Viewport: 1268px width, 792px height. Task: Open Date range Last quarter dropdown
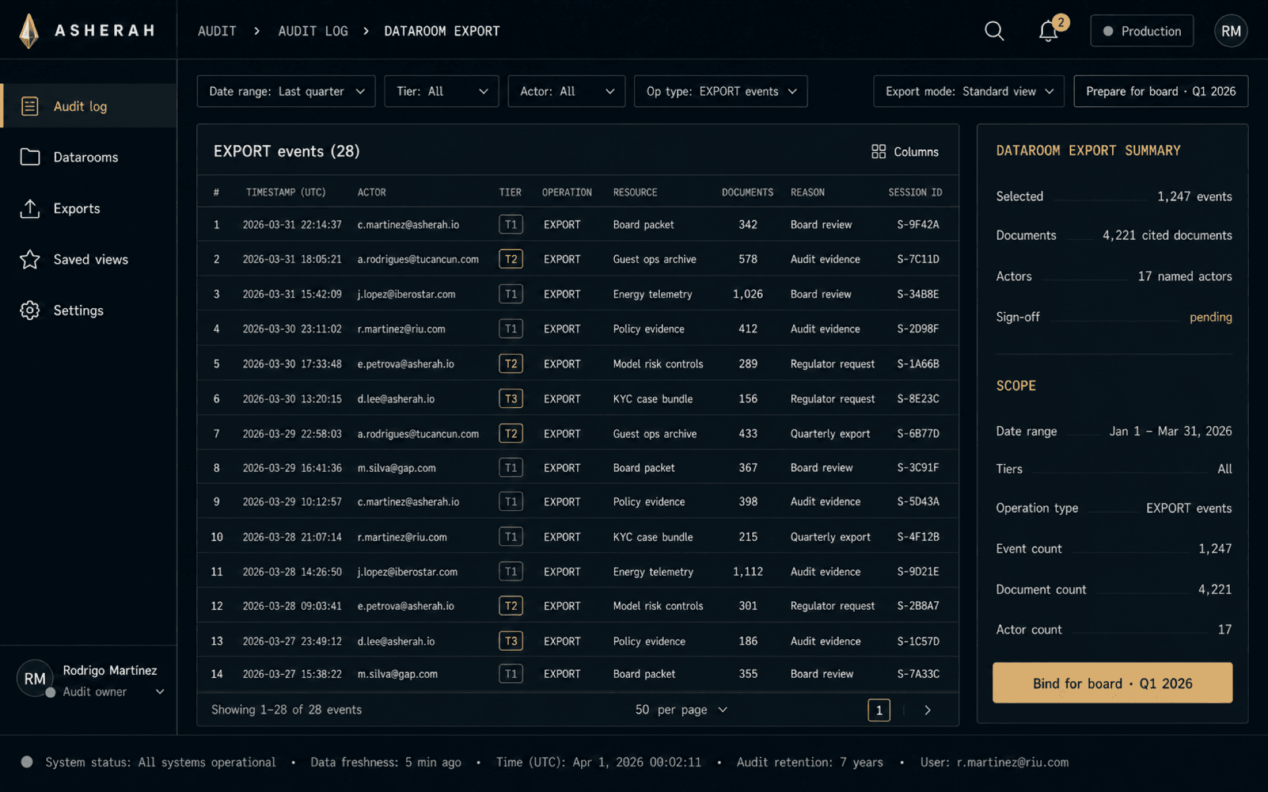coord(286,91)
